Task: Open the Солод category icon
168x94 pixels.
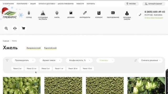Action: (x=29, y=13)
